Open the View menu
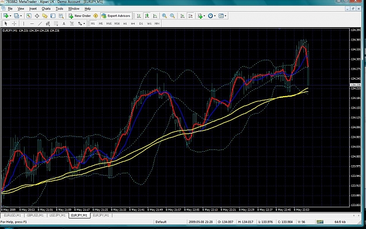The height and width of the screenshot is (229, 366). [20, 9]
